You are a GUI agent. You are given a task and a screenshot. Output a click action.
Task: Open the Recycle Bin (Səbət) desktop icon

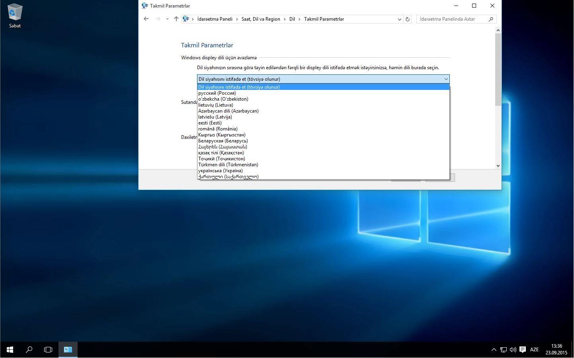tap(15, 16)
